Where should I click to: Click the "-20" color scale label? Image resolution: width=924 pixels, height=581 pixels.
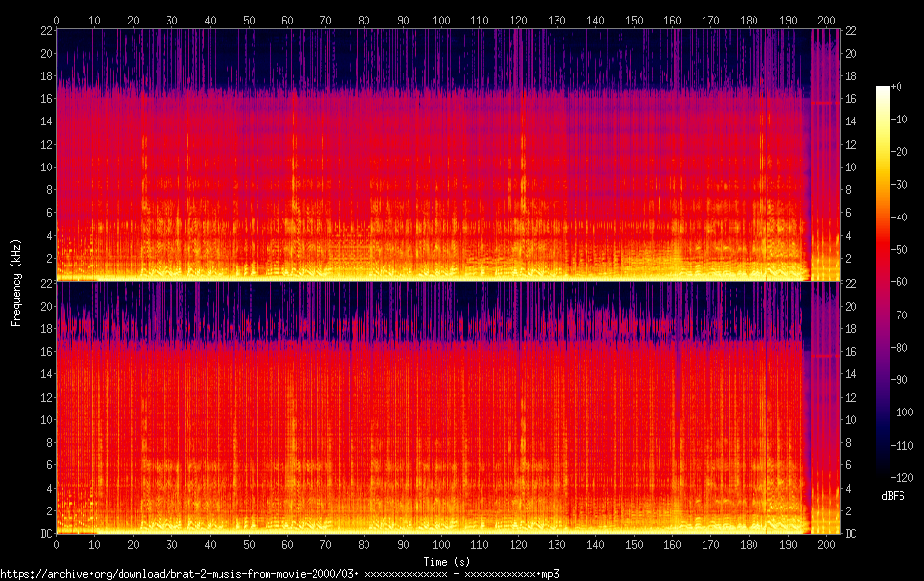(x=900, y=152)
